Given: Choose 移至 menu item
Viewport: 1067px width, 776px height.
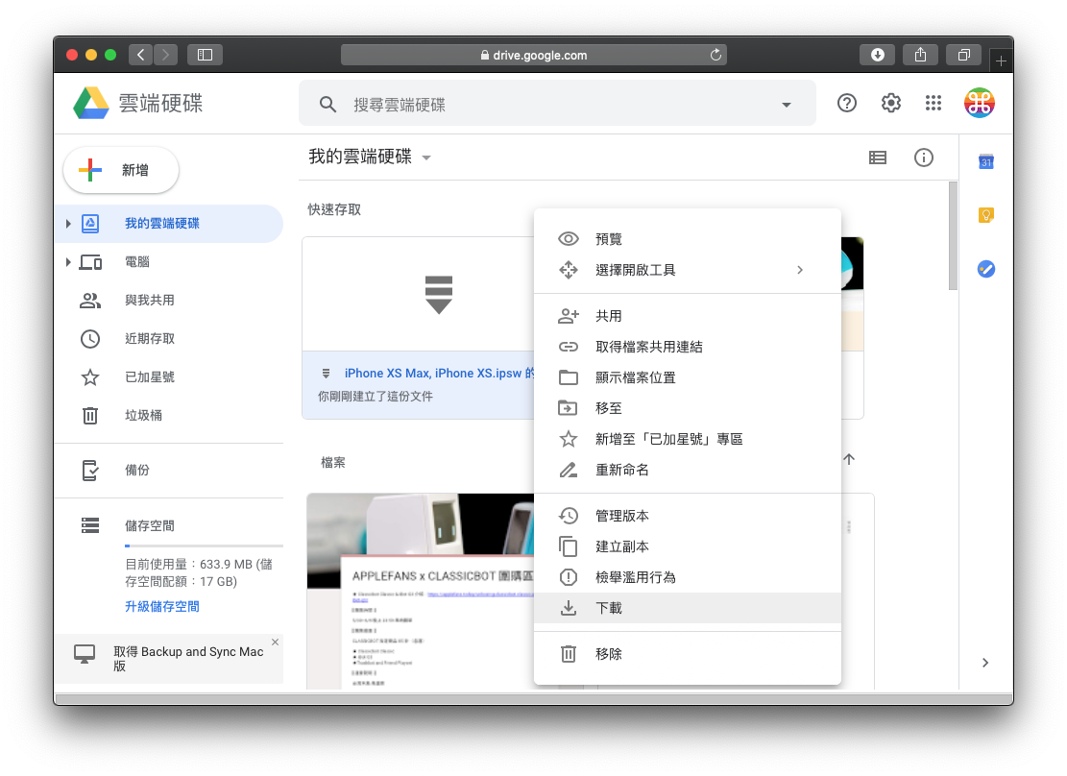Looking at the screenshot, I should [688, 408].
